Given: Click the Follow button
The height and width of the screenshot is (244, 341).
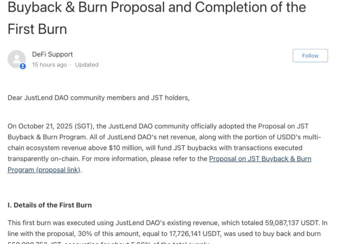Looking at the screenshot, I should coord(310,56).
